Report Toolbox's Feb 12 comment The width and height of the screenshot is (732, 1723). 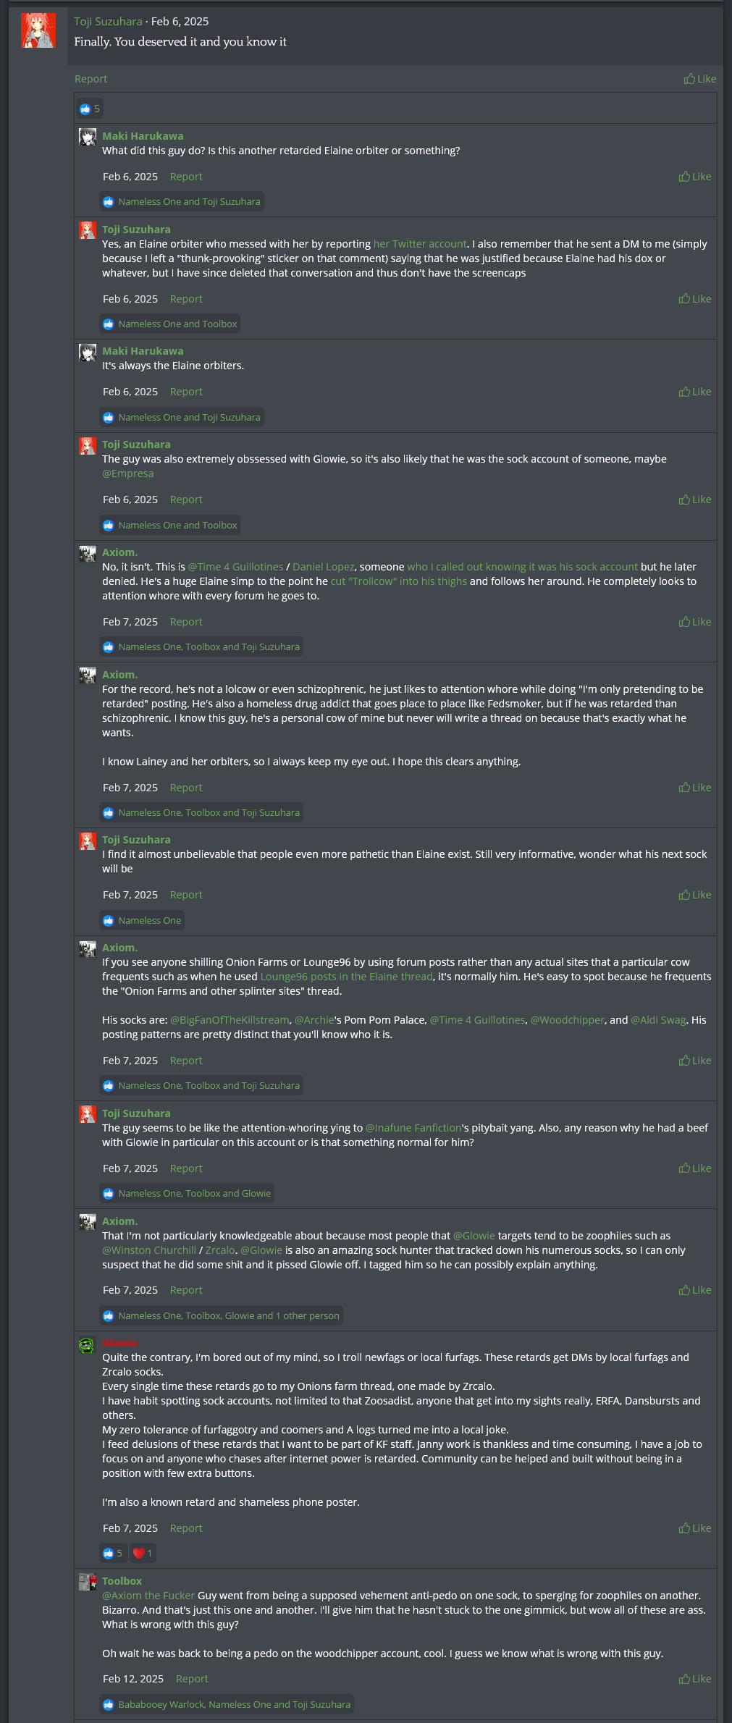pyautogui.click(x=192, y=1679)
